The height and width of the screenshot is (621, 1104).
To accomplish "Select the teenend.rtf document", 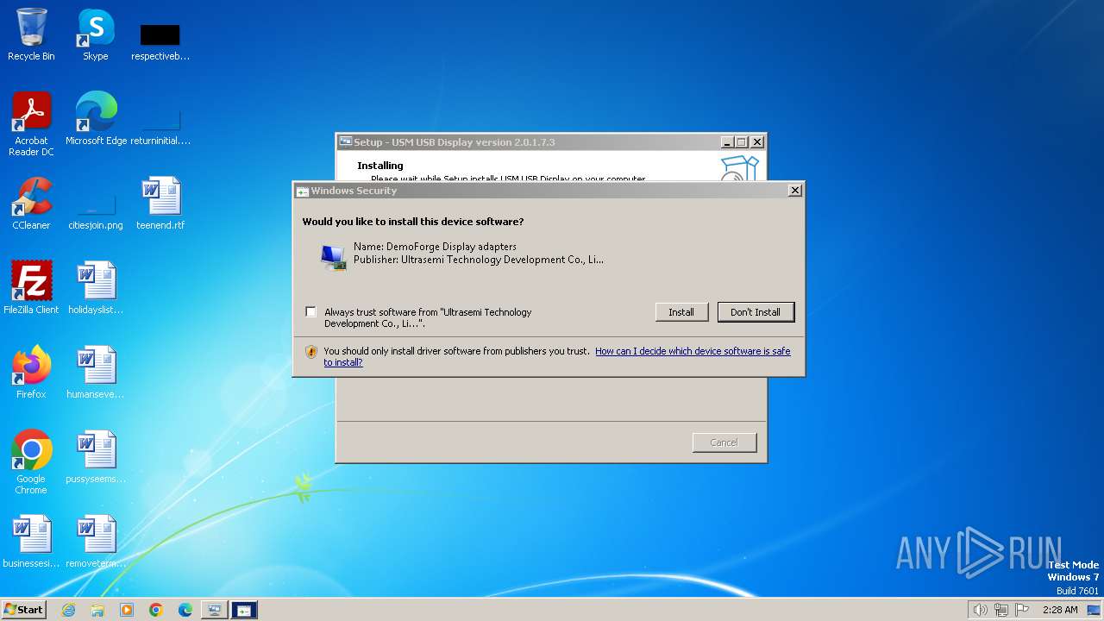I will tap(160, 204).
